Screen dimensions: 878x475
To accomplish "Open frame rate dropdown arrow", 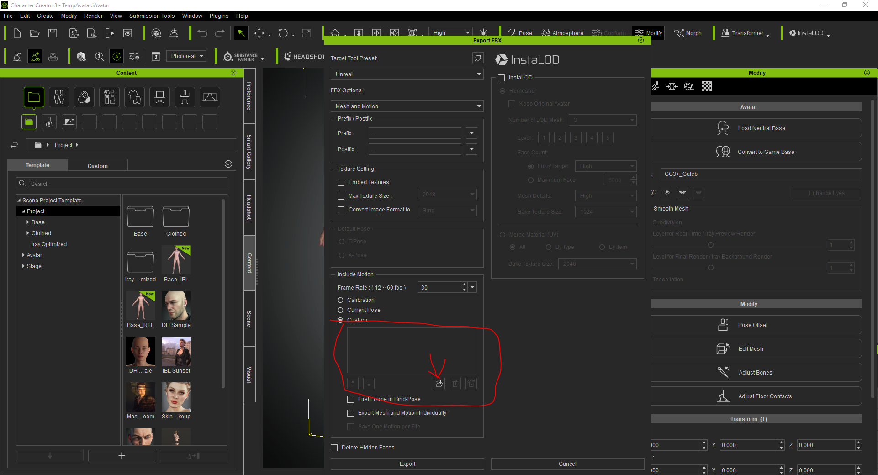I will pyautogui.click(x=473, y=287).
